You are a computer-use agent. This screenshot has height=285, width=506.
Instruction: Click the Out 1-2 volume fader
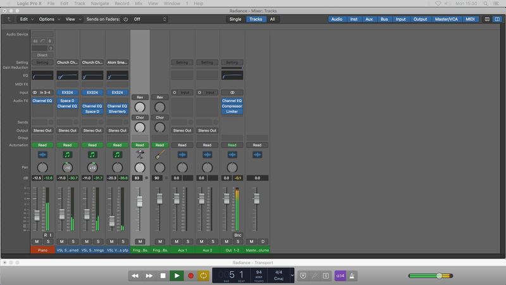pyautogui.click(x=226, y=199)
